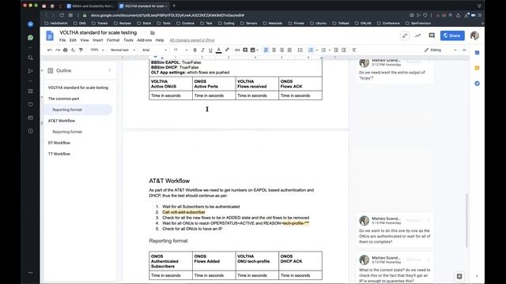
Task: Undo the last edit
Action: (x=49, y=50)
